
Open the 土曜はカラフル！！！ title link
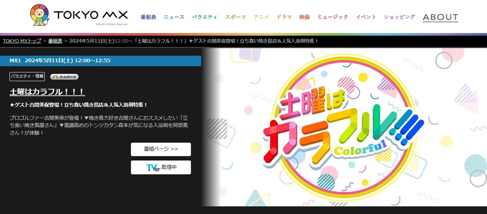pyautogui.click(x=47, y=92)
